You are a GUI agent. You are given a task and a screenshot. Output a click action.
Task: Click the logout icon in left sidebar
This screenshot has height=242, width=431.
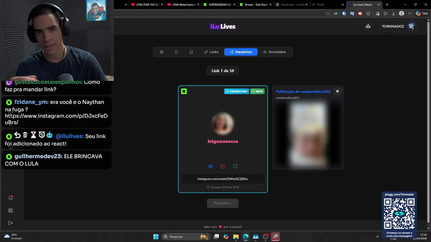[10, 223]
